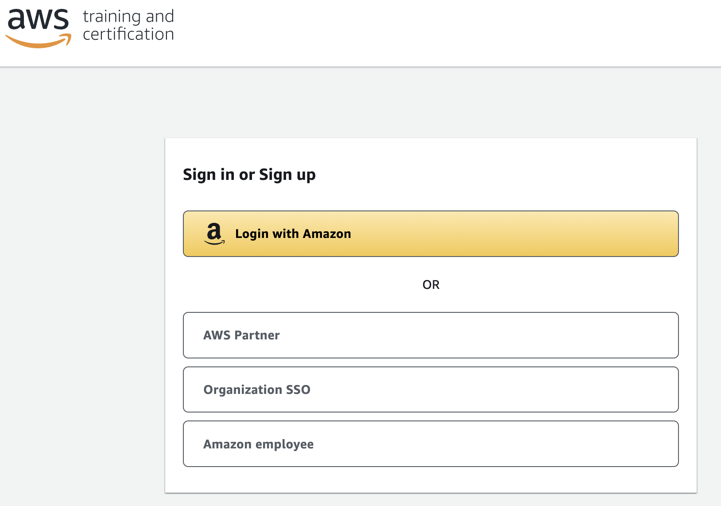Click the 'Sign up' words in the heading
The image size is (721, 506).
tap(287, 175)
